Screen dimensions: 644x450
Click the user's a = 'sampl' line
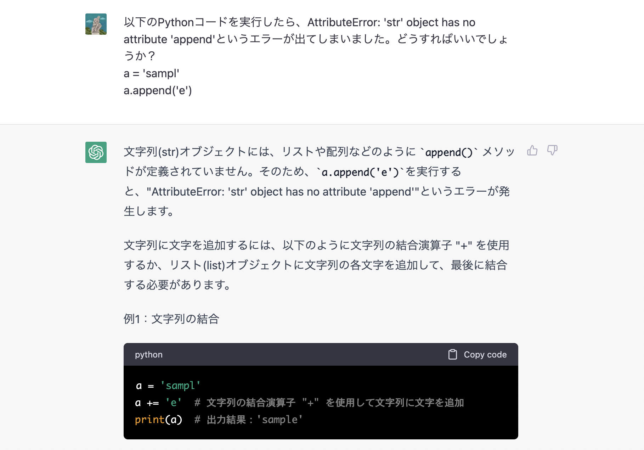pos(151,73)
